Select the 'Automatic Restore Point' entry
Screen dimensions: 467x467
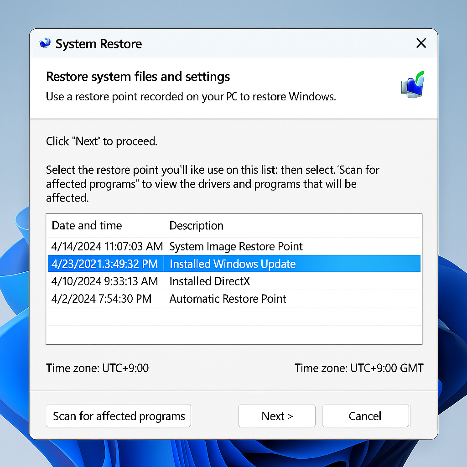point(228,299)
